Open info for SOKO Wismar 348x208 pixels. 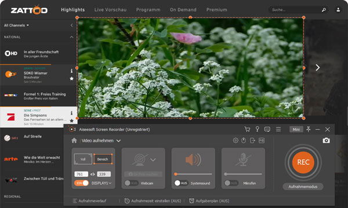click(x=71, y=71)
